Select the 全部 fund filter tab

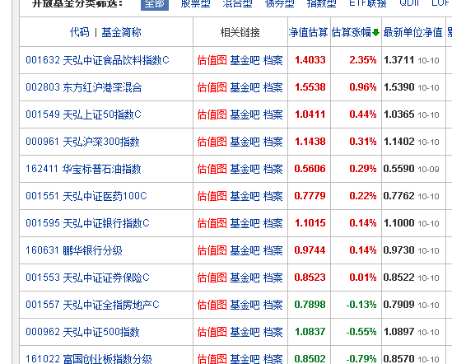coord(155,4)
